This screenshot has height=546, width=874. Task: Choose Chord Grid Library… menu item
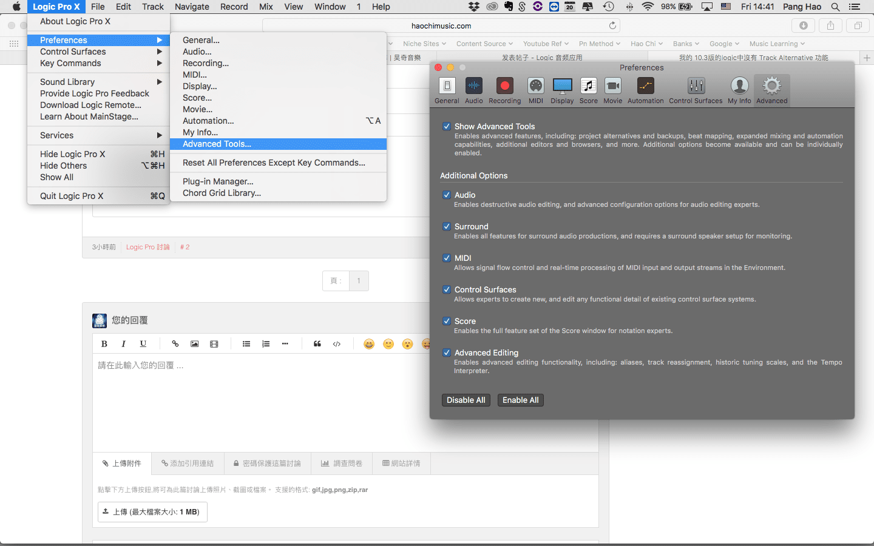(278, 193)
